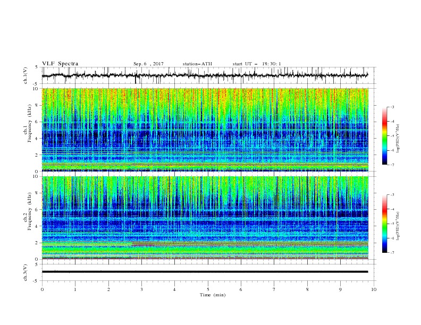This screenshot has width=421, height=325.
Task: Click the time axis tick label "4"
Action: [174, 289]
